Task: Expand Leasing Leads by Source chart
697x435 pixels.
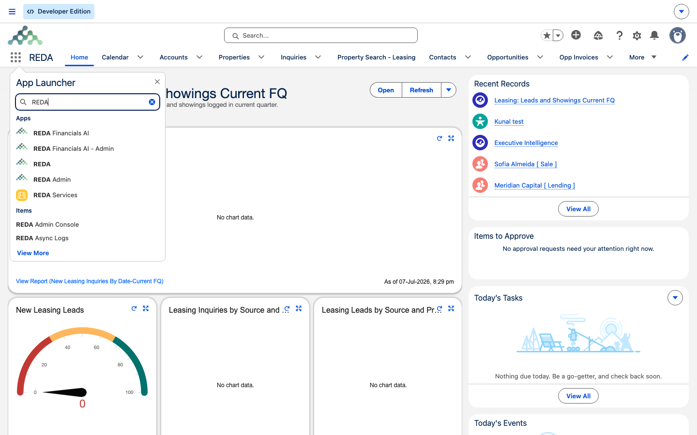Action: (x=451, y=308)
